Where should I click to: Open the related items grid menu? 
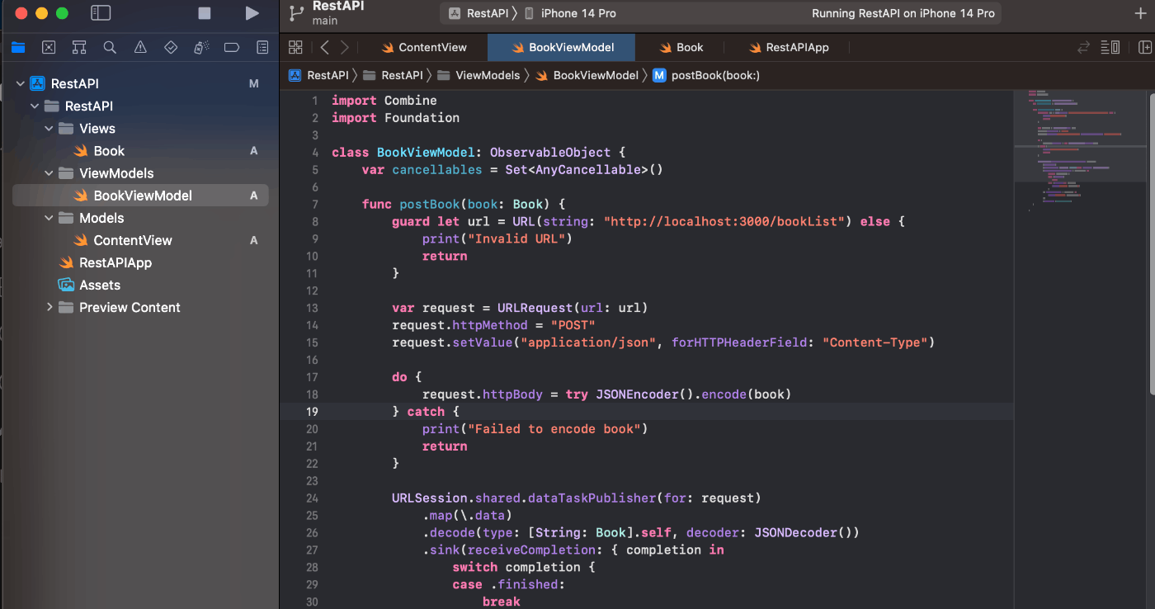(295, 47)
